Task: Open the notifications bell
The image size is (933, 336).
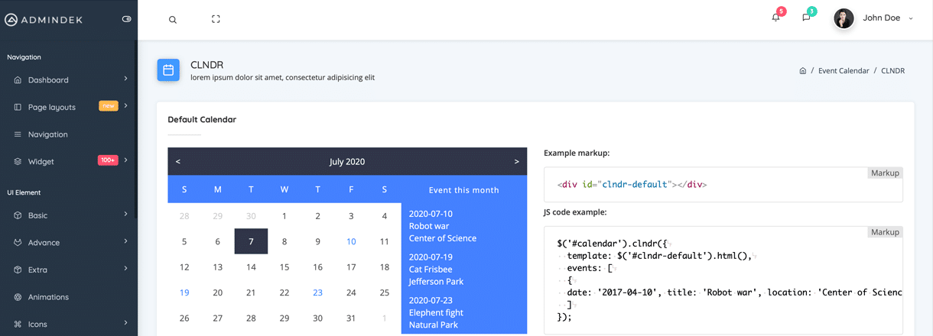Action: point(775,18)
